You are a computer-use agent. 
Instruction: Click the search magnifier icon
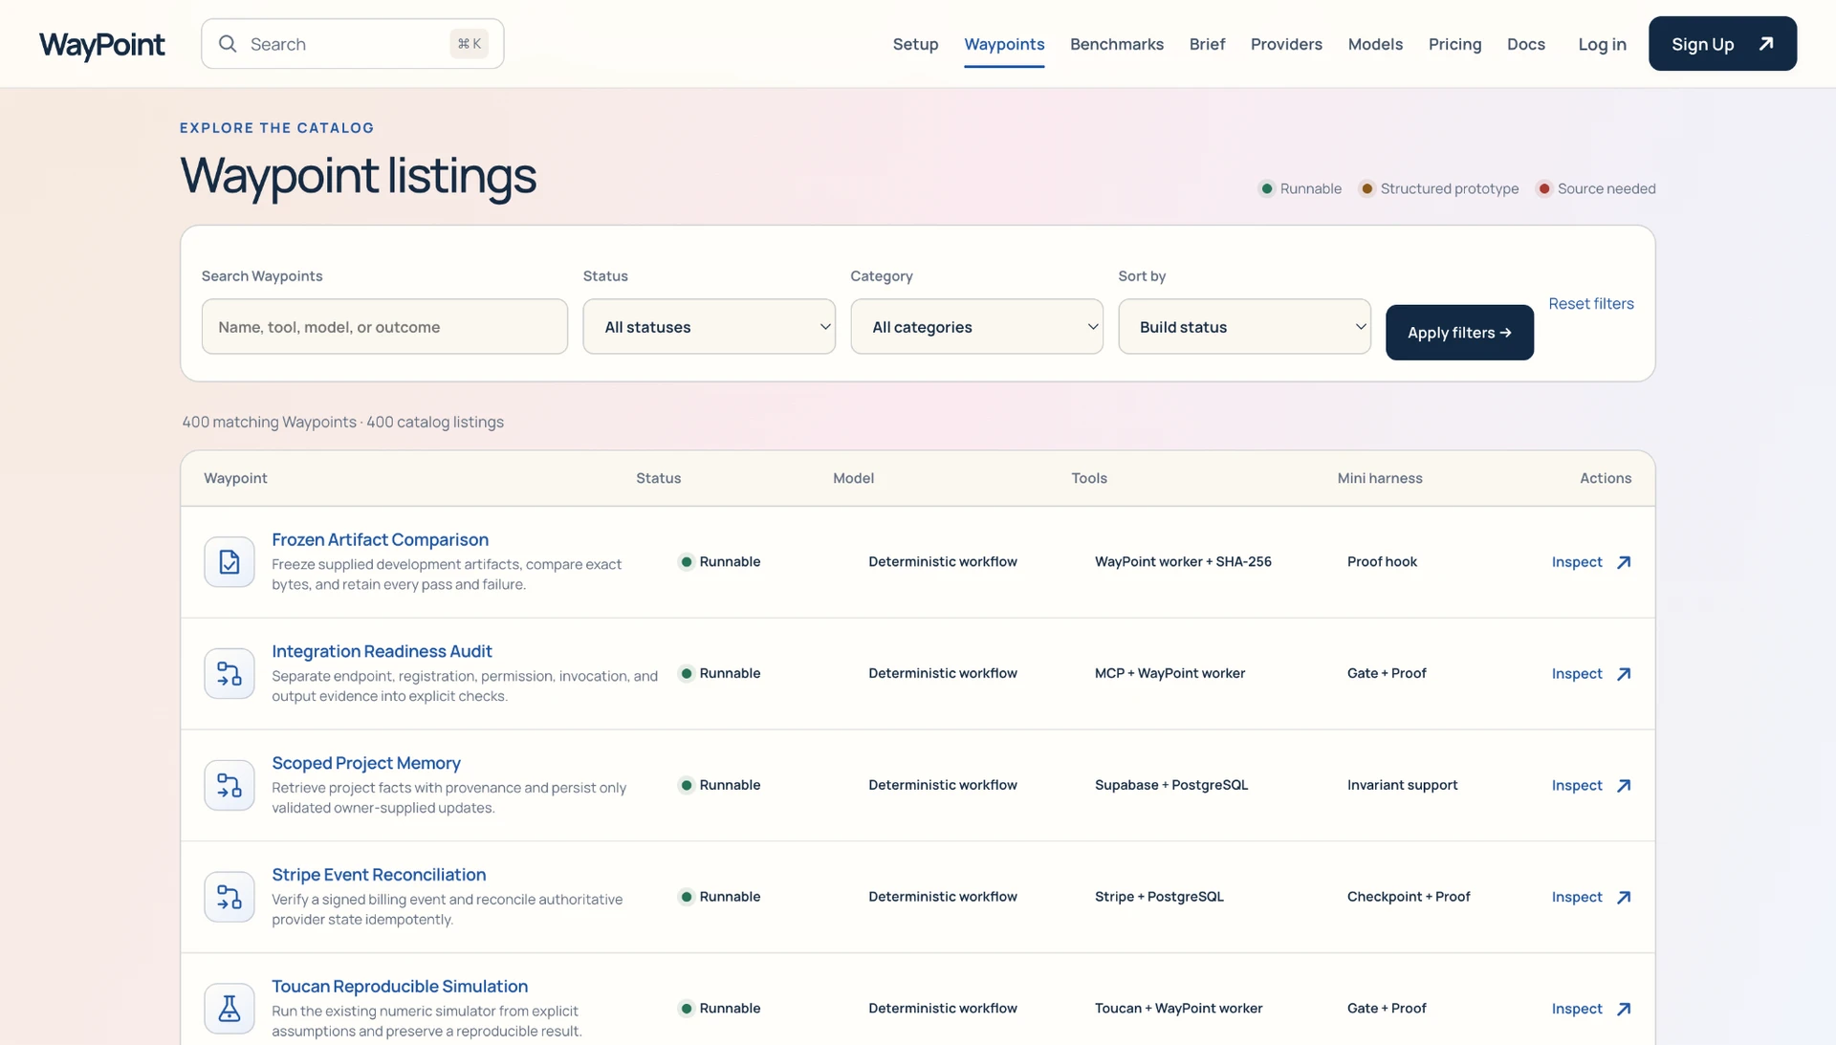228,44
